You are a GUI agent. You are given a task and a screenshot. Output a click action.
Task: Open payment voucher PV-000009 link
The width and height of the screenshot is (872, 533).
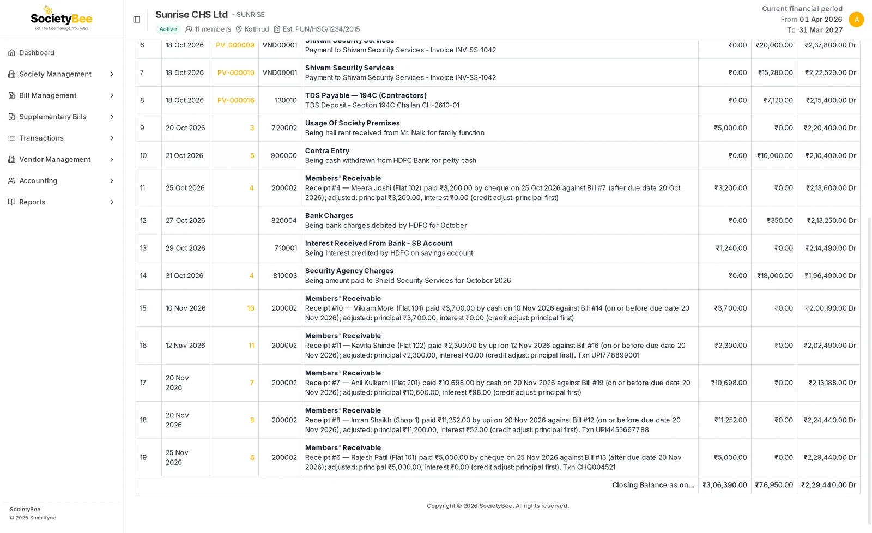(x=235, y=45)
